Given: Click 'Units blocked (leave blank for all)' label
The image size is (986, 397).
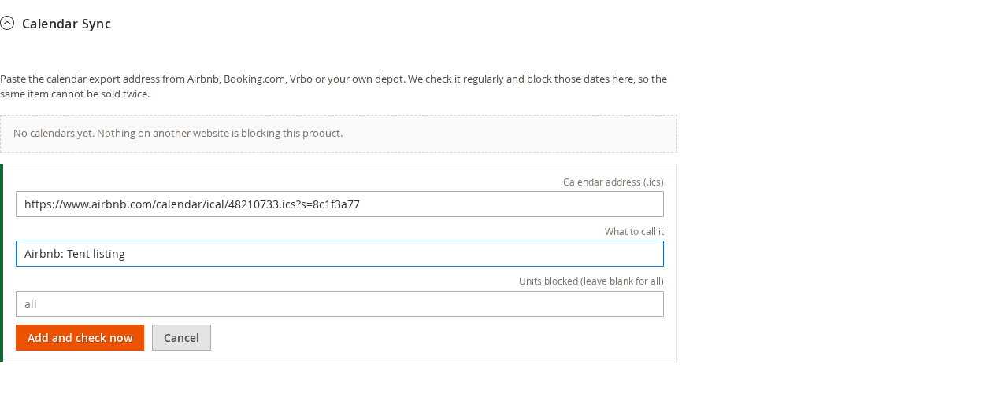Looking at the screenshot, I should (591, 281).
